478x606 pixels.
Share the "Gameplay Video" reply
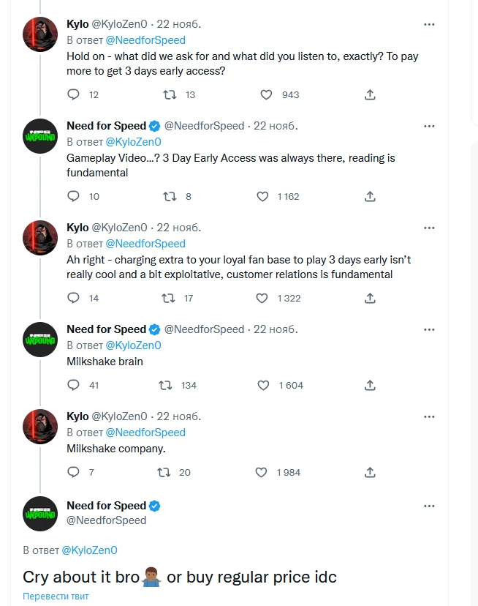[370, 196]
